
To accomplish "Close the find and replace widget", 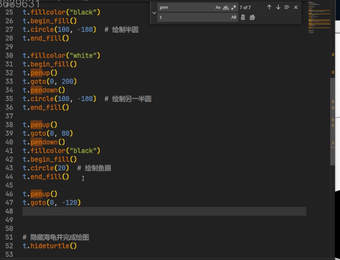I will click(x=296, y=7).
